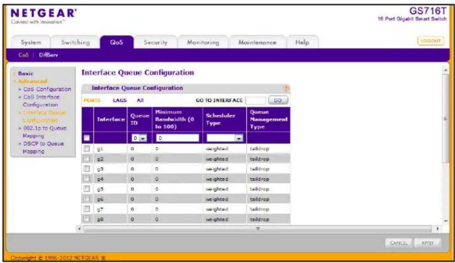Viewport: 455px width, 263px height.
Task: Click the CANCEL button
Action: point(398,243)
